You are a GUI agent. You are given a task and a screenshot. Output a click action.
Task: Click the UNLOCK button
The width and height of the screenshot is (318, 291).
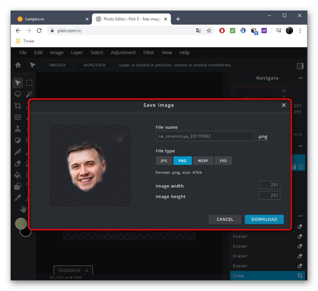click(x=57, y=65)
